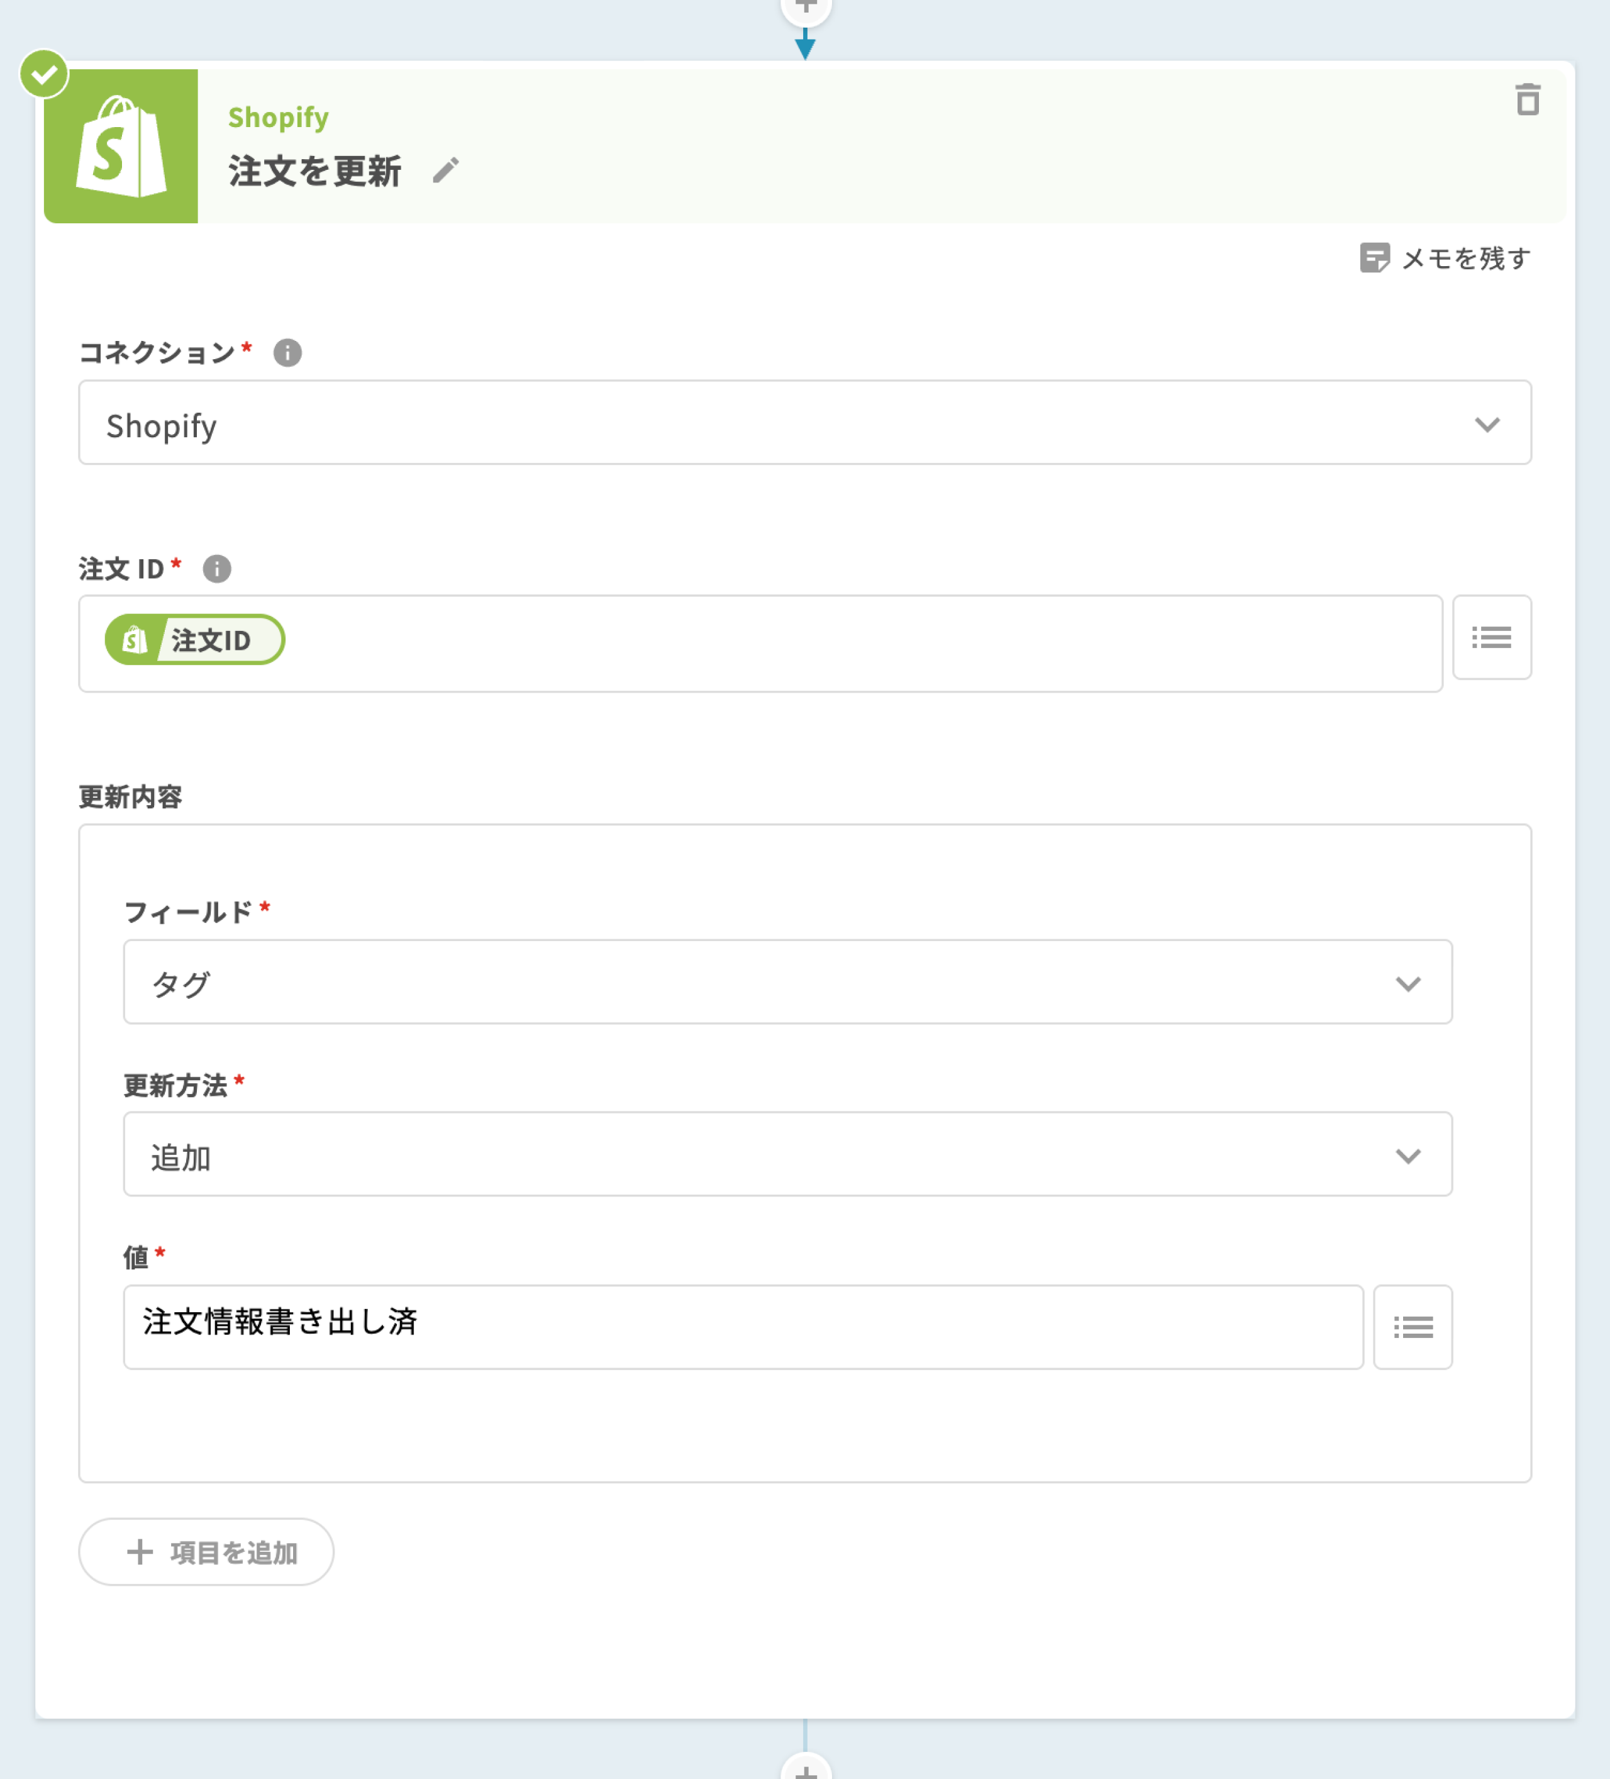Click the 注文ID variable pill
The width and height of the screenshot is (1610, 1779).
[195, 640]
